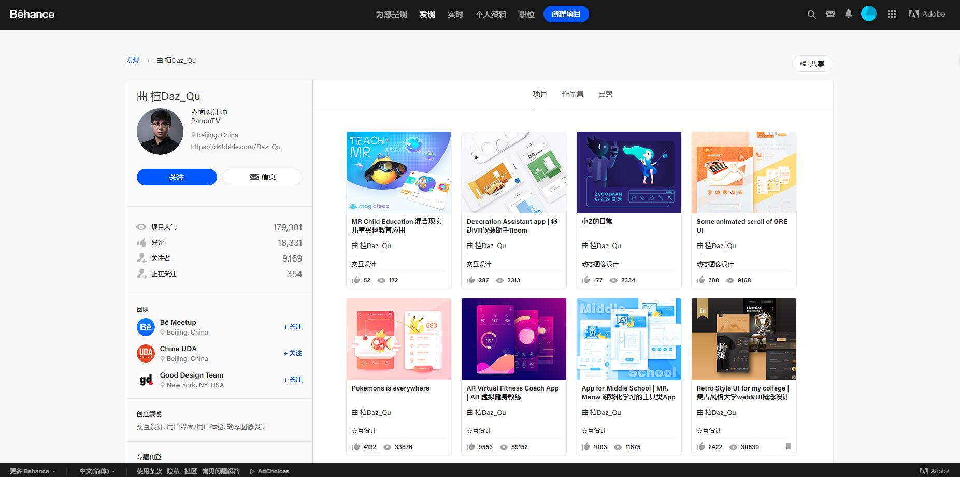This screenshot has height=477, width=960.
Task: Click the Behance logo in the header
Action: pos(32,14)
